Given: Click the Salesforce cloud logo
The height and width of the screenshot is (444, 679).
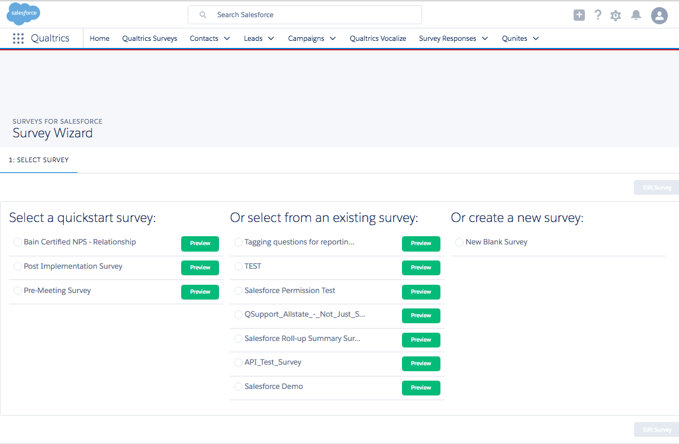Looking at the screenshot, I should point(24,14).
